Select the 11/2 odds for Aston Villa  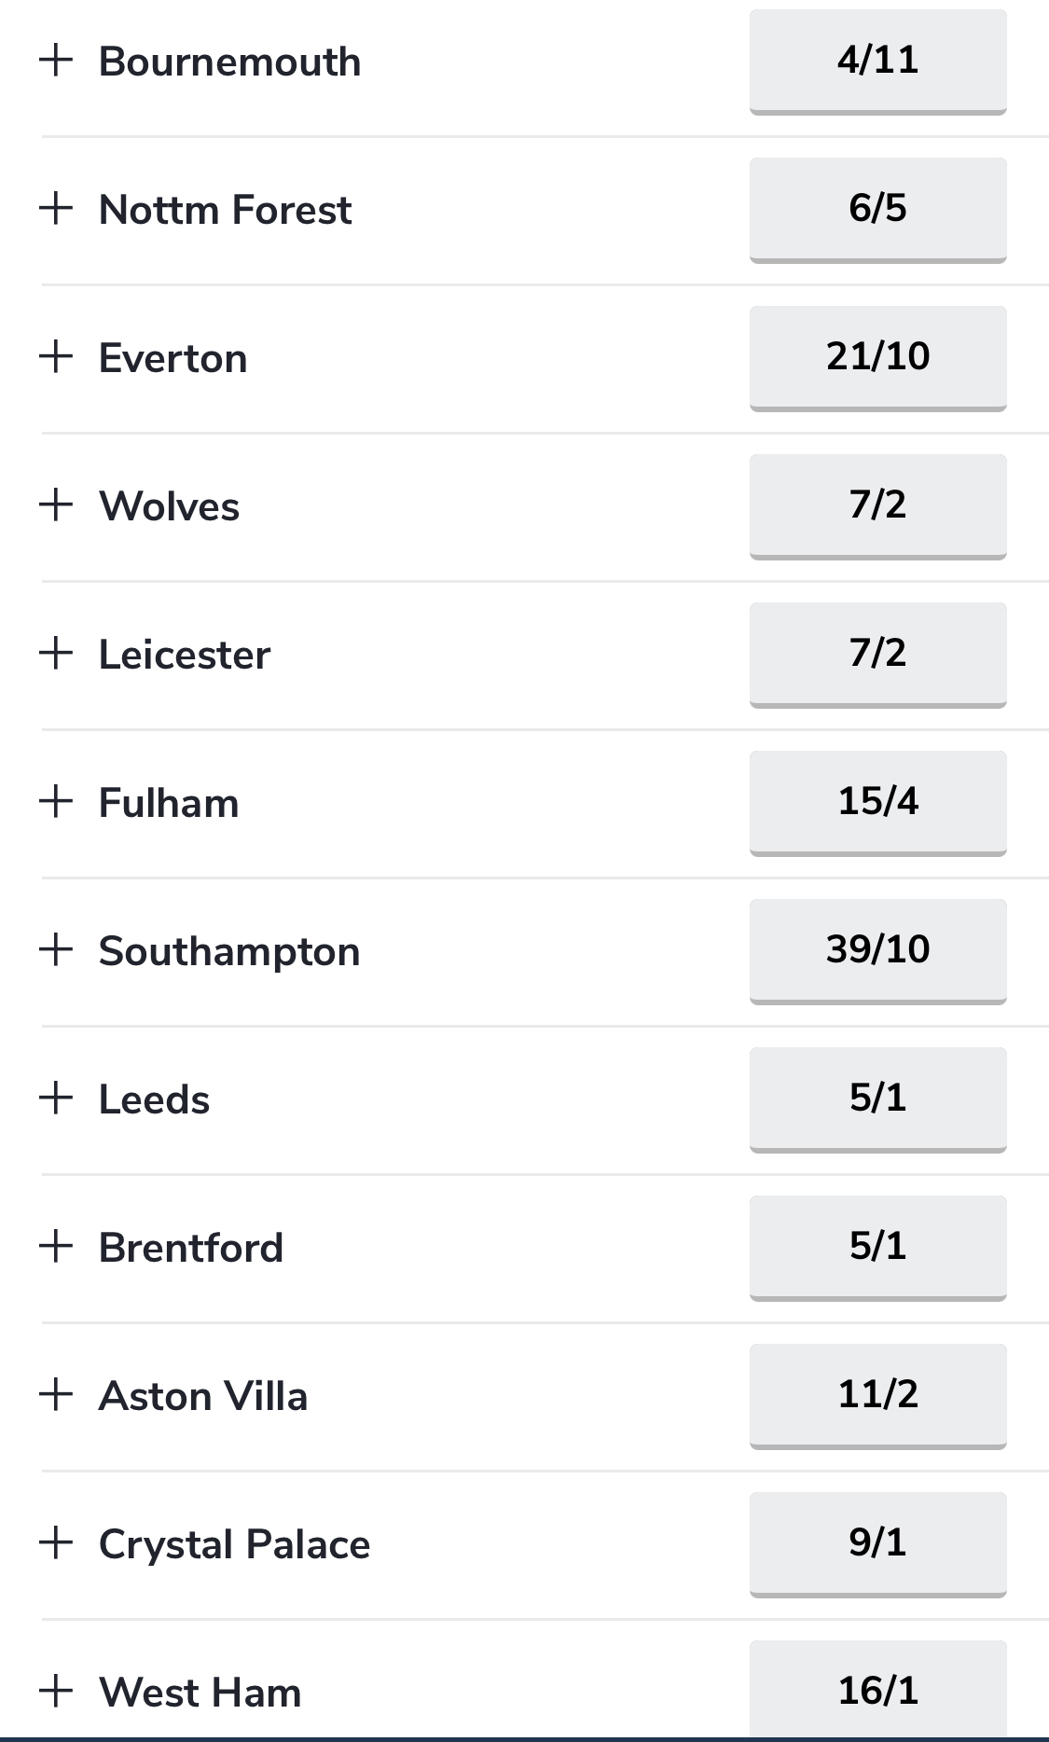point(877,1396)
